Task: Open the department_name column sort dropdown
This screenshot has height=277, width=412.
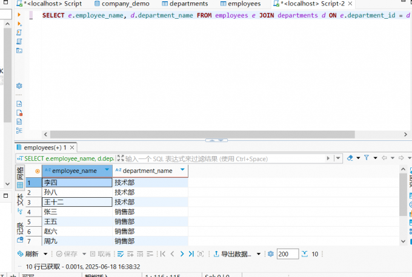Action: [182, 169]
